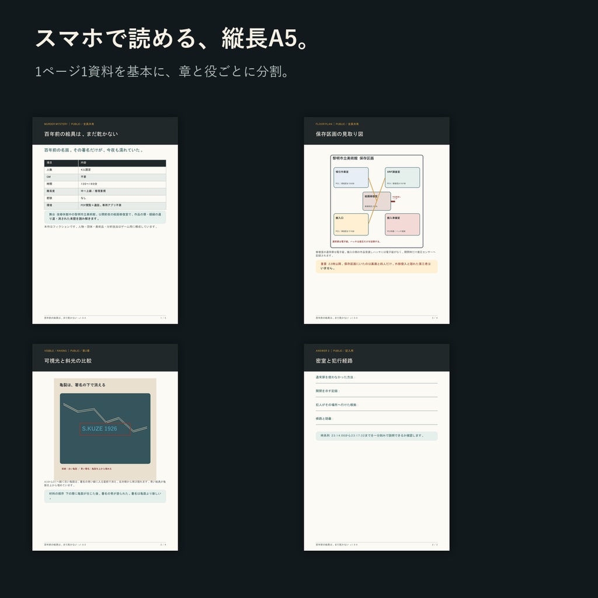Click the 犯人がその場所へ行けた根拠 answer line

(377, 406)
